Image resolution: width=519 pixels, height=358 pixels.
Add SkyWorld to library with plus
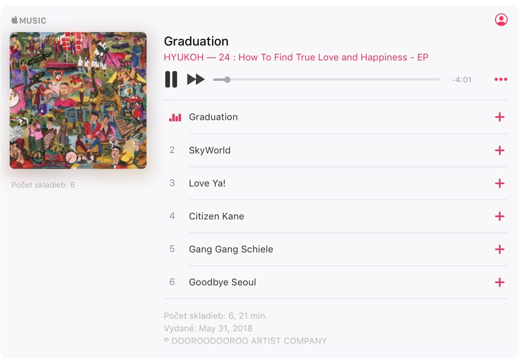click(x=499, y=150)
